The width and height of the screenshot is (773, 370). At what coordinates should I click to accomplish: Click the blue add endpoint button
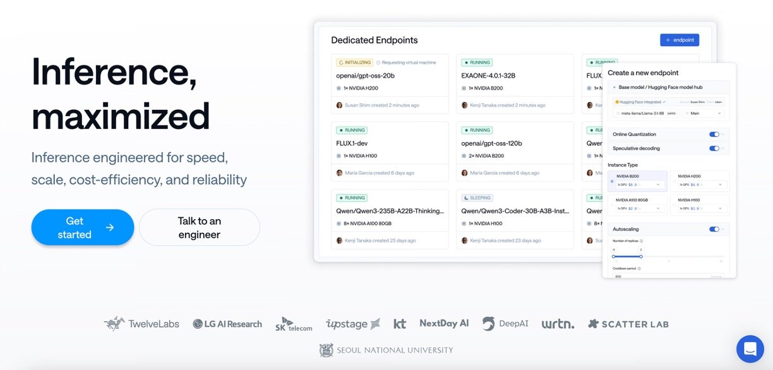point(680,40)
